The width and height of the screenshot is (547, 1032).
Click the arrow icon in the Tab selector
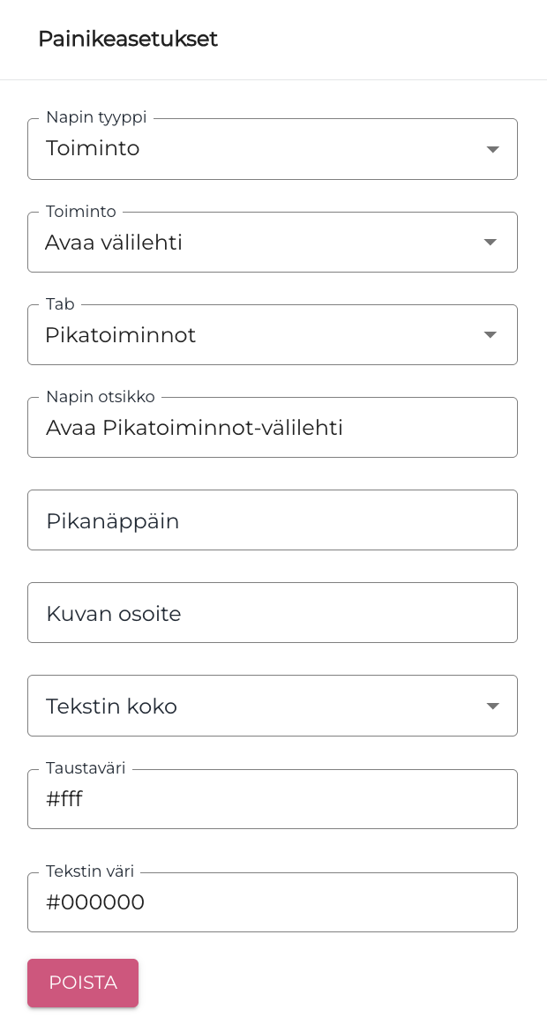(x=490, y=334)
